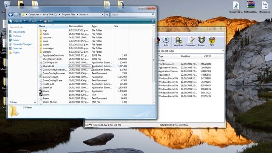
Task: Expand the Folders pane chevron
Action: tap(35, 102)
